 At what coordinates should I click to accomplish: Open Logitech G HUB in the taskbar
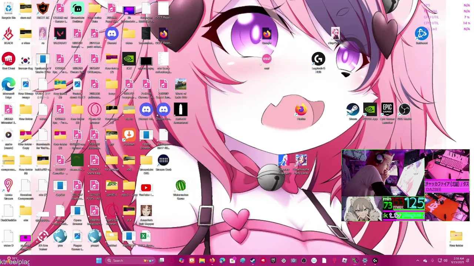click(x=375, y=260)
